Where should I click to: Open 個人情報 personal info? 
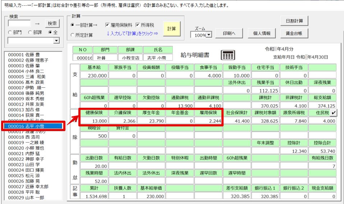pyautogui.click(x=262, y=33)
